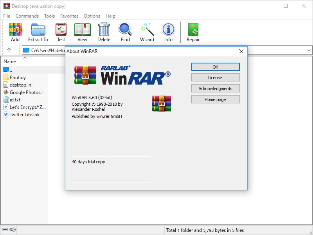
Task: Run the Test archive tool
Action: pyautogui.click(x=61, y=31)
